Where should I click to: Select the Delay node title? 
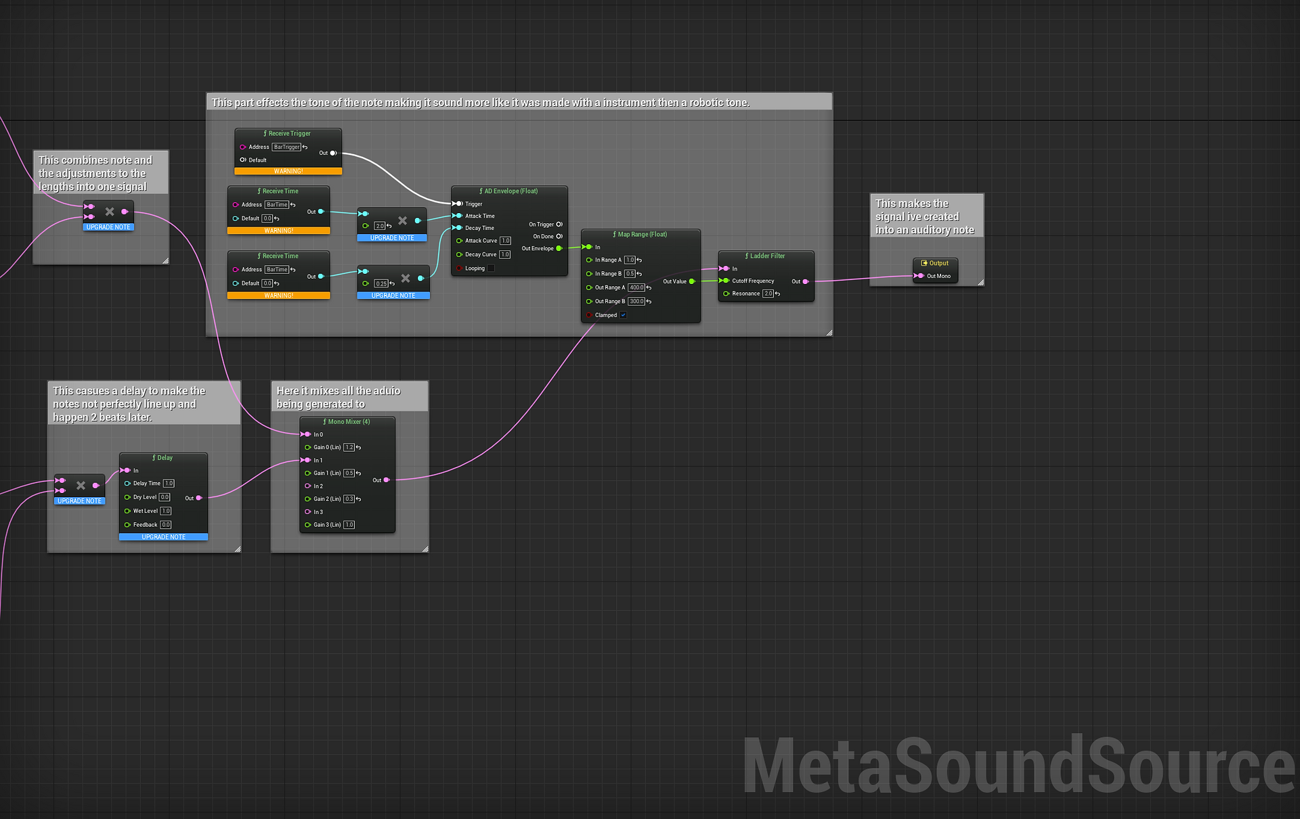point(165,458)
